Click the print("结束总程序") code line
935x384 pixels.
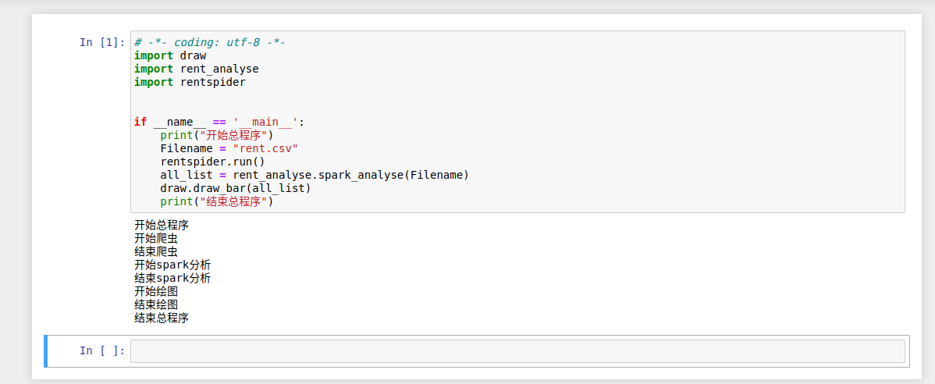216,201
